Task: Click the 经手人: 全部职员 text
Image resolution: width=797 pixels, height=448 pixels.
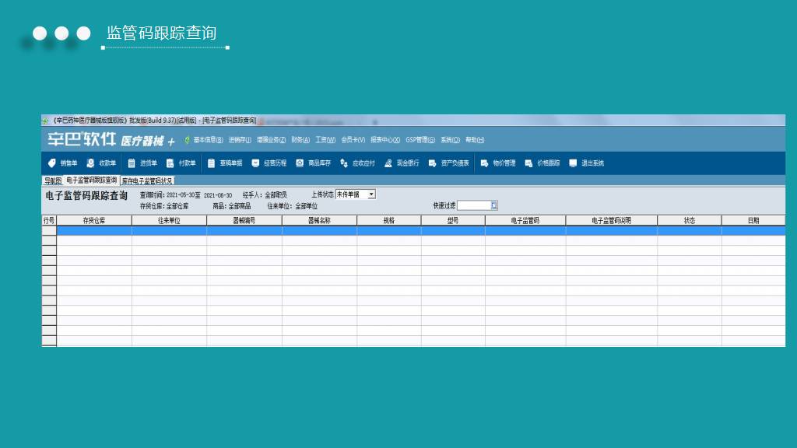Action: click(x=265, y=195)
